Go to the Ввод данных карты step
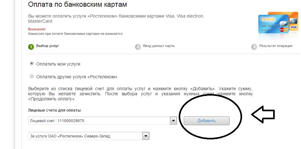301x149 pixels. point(159,46)
